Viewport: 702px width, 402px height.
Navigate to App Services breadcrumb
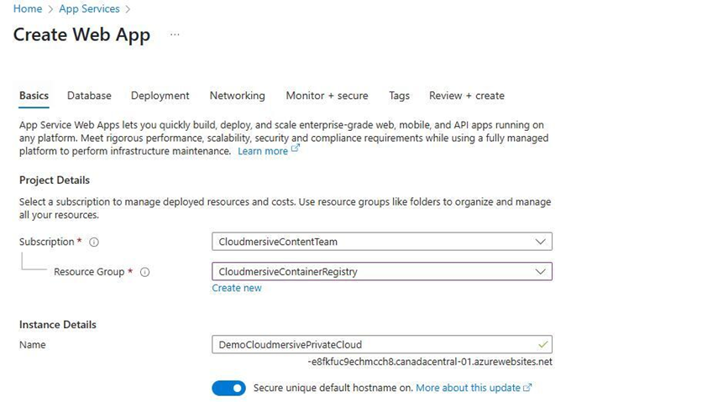(x=89, y=9)
